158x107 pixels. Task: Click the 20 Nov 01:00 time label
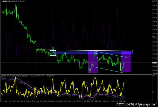[x=67, y=101]
